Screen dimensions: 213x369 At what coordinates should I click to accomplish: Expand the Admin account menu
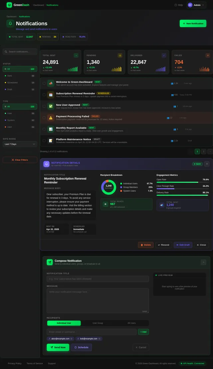(x=196, y=5)
